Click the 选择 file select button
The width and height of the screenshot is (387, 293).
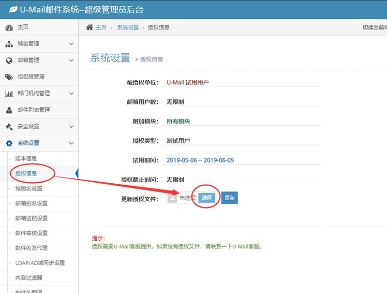207,198
